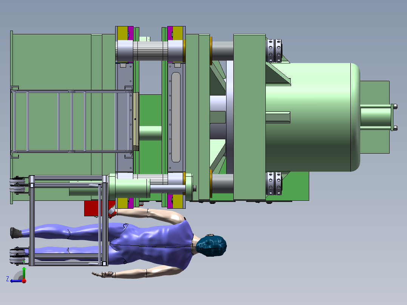
Task: Select the mannequin's dark blue head
Action: coord(211,246)
